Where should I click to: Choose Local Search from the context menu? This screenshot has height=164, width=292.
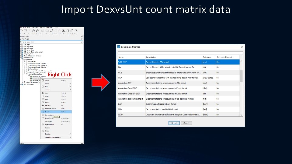56,118
